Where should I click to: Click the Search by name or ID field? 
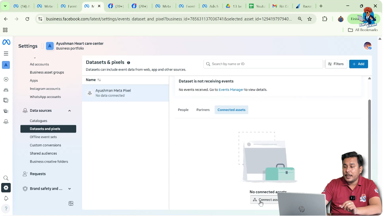pos(263,64)
